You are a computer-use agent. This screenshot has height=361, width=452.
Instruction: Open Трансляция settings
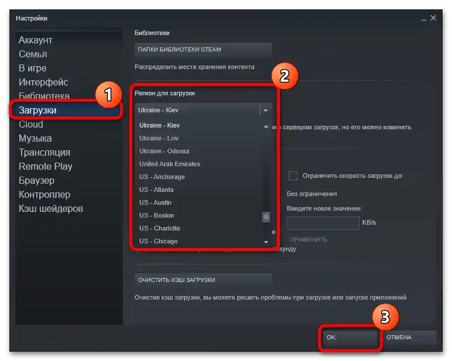(x=44, y=152)
